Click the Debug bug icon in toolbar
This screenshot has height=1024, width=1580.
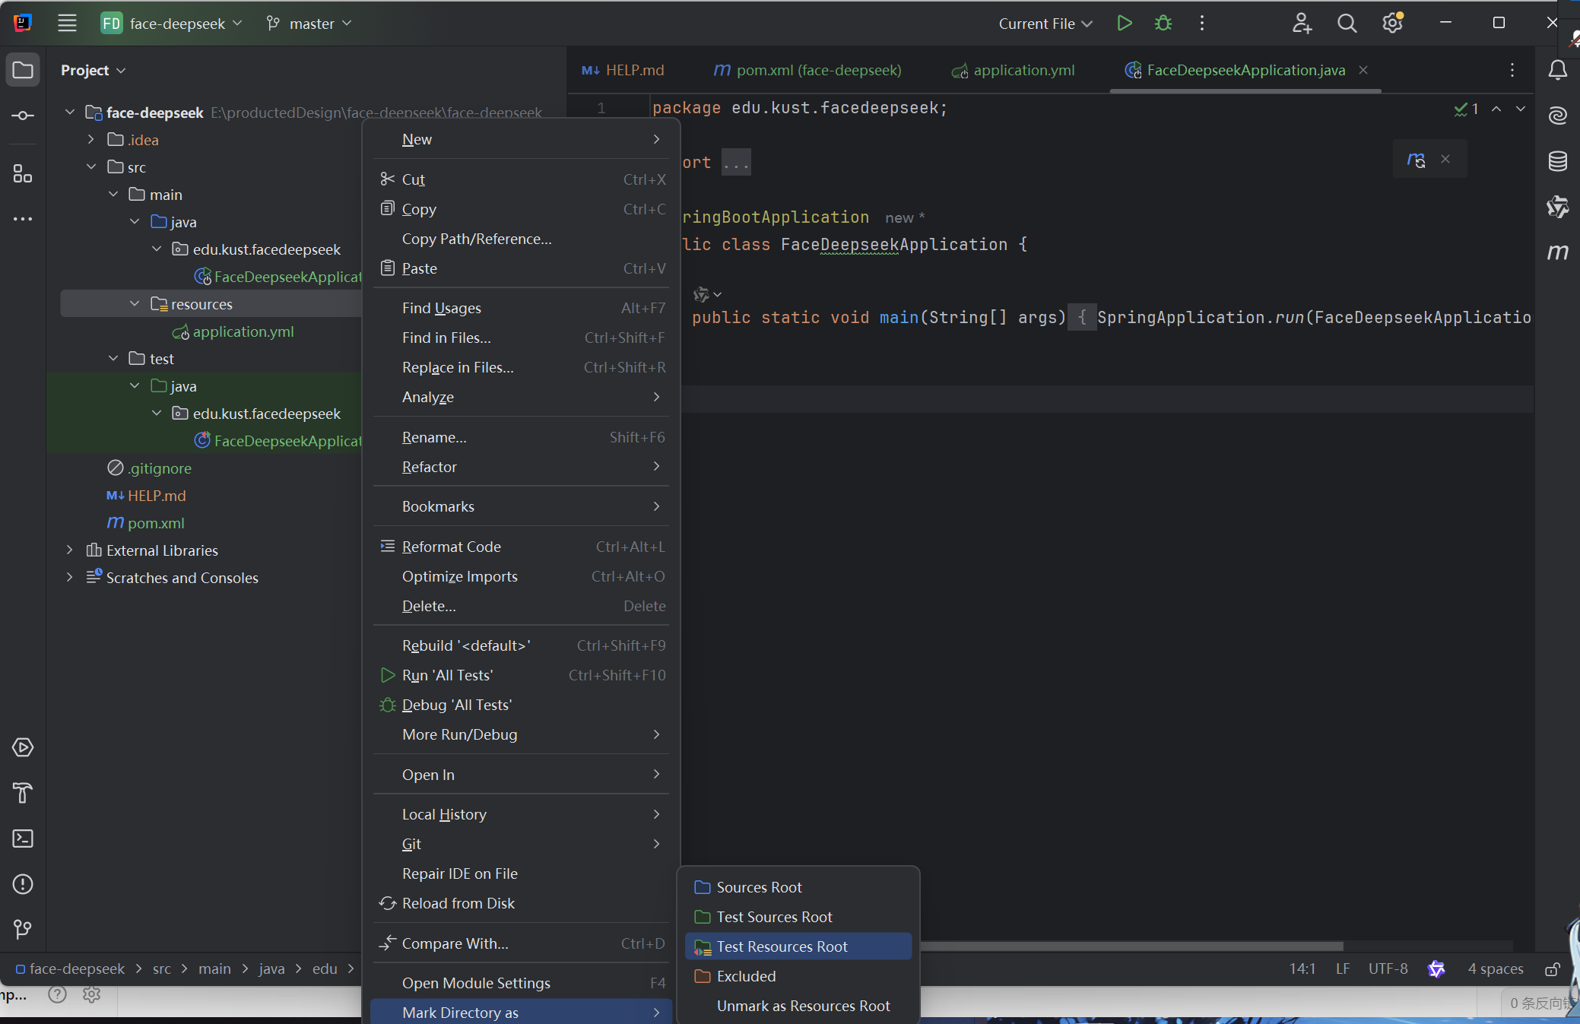pos(1163,24)
